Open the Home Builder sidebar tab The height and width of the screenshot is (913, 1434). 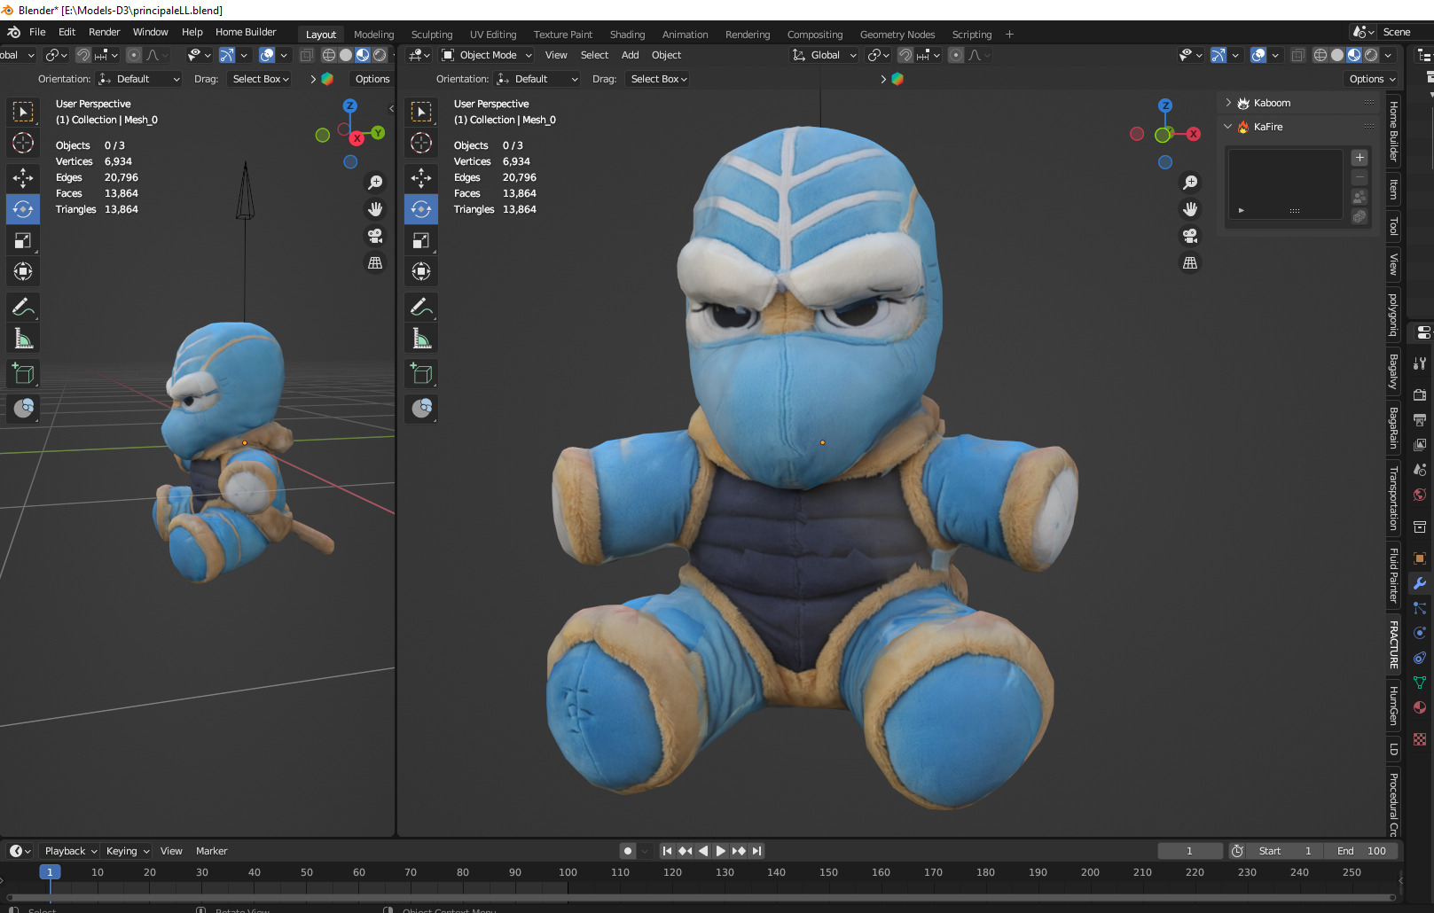[x=1393, y=130]
